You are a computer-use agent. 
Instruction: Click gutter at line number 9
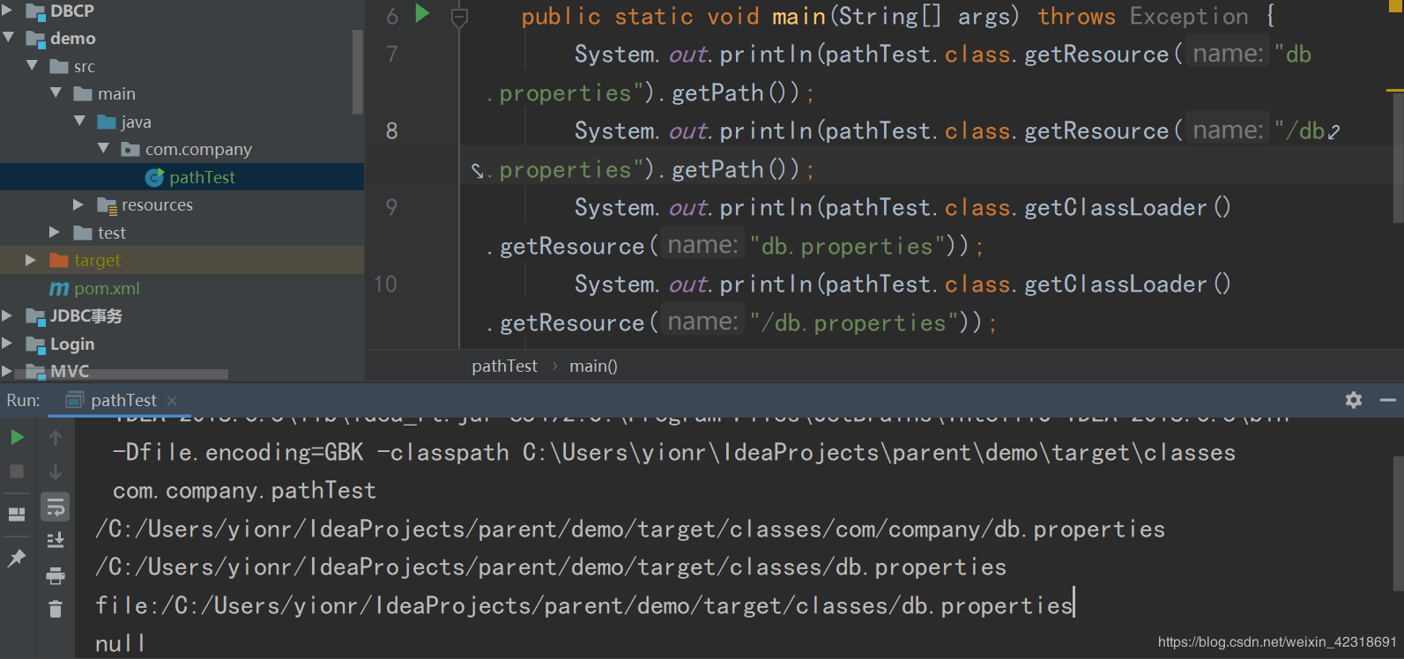click(392, 208)
